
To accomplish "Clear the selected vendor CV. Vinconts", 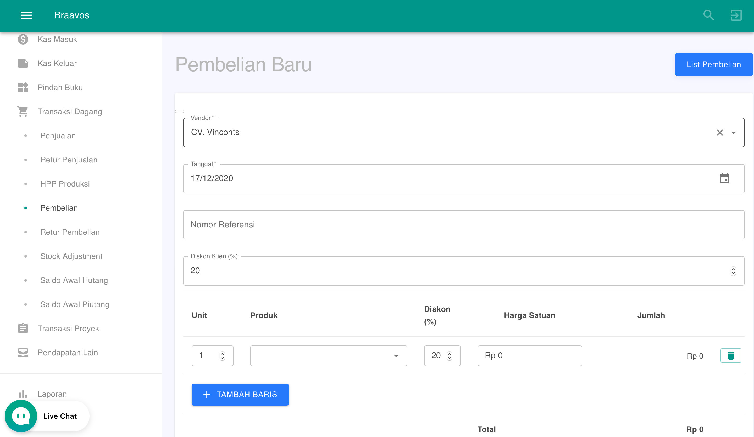I will tap(720, 132).
